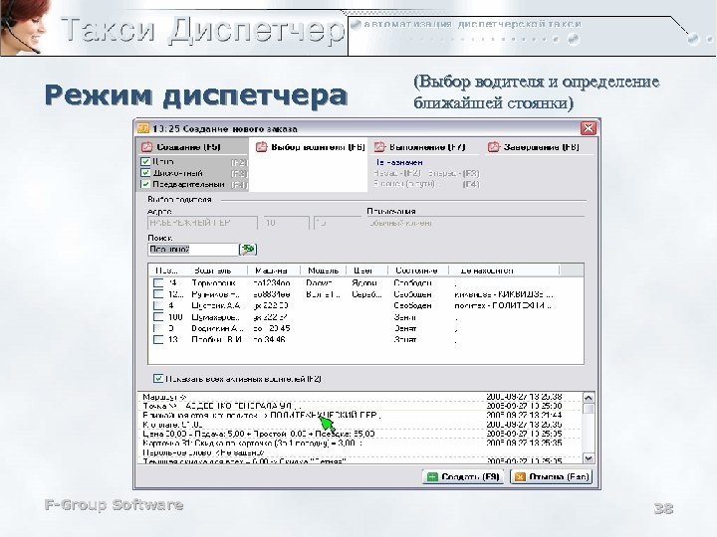
Task: Click the ПОЛИТЕХН... location cell in row 4
Action: [504, 305]
